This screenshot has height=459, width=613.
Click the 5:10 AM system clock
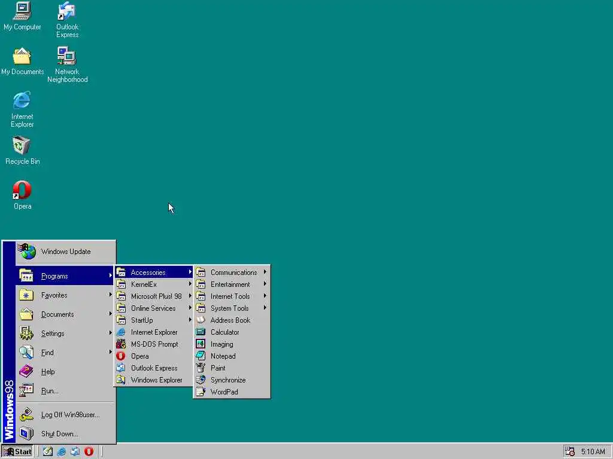(x=593, y=452)
